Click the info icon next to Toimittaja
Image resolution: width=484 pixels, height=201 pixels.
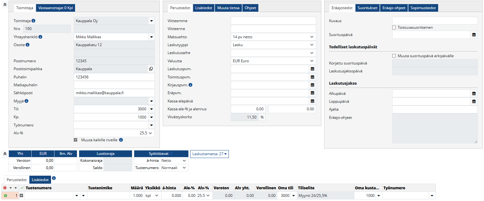(x=34, y=21)
